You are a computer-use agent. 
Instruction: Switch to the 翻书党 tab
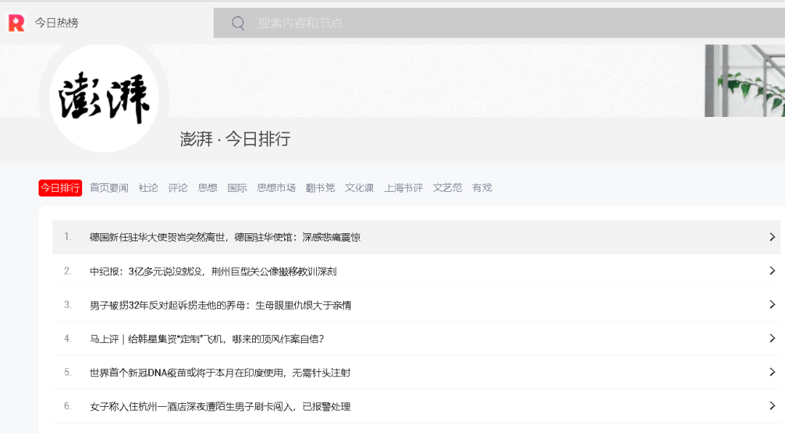coord(321,187)
